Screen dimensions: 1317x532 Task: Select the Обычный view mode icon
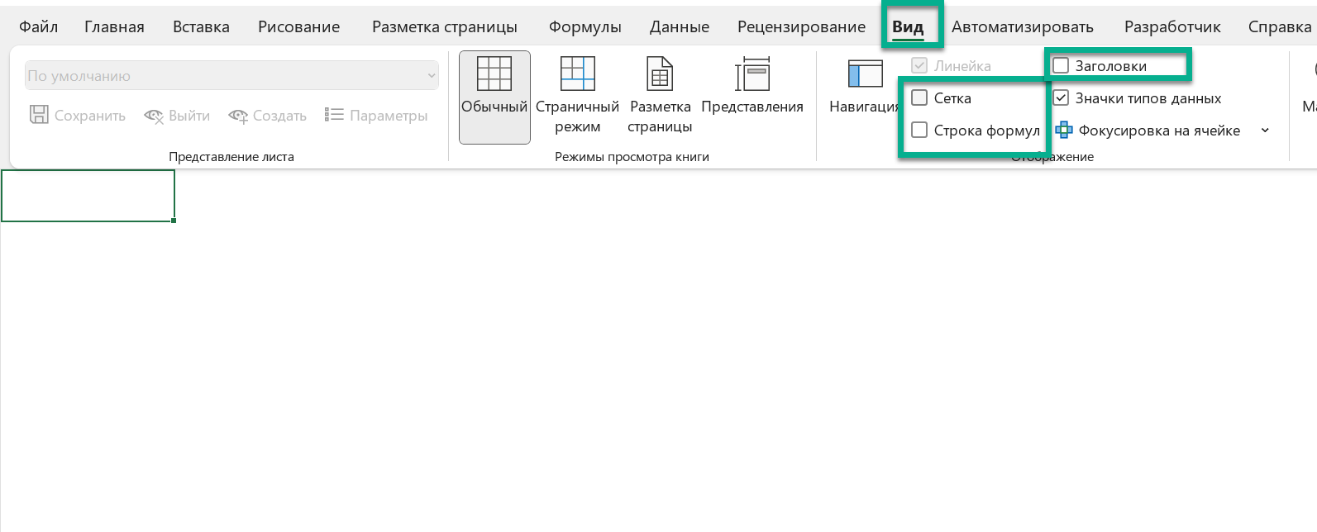tap(494, 74)
